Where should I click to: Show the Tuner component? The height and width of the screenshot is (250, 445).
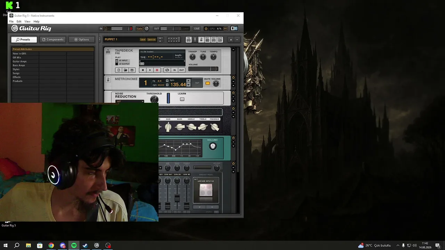coord(195,40)
